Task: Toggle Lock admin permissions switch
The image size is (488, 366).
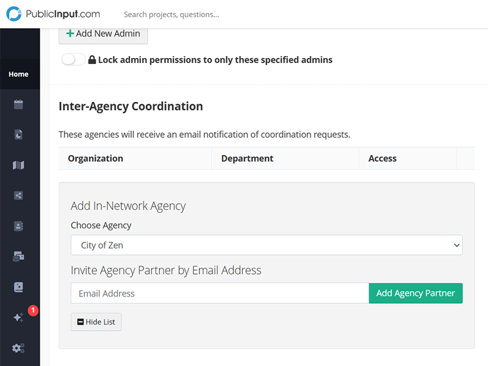Action: 73,60
